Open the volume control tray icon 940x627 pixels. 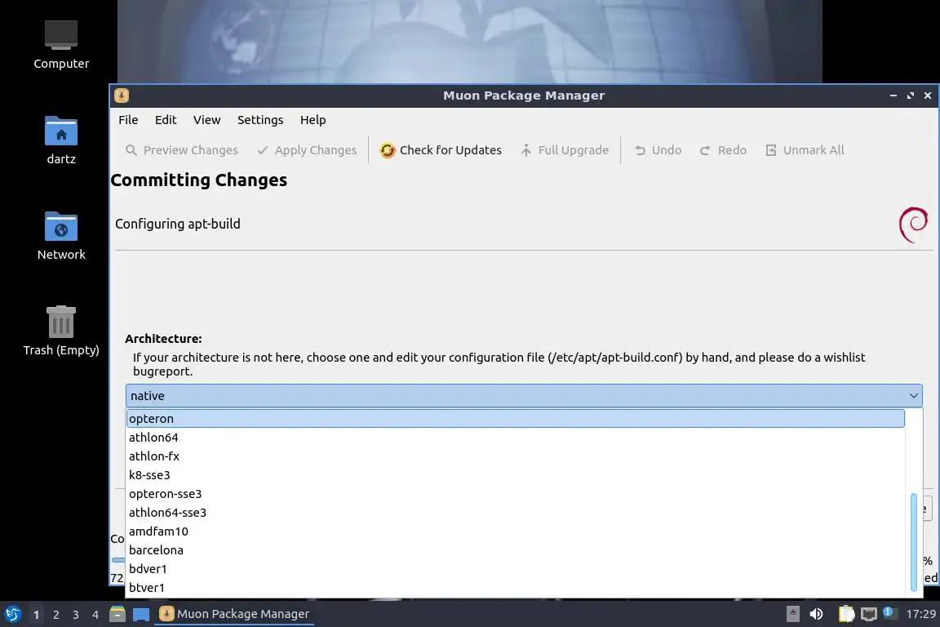click(x=816, y=614)
